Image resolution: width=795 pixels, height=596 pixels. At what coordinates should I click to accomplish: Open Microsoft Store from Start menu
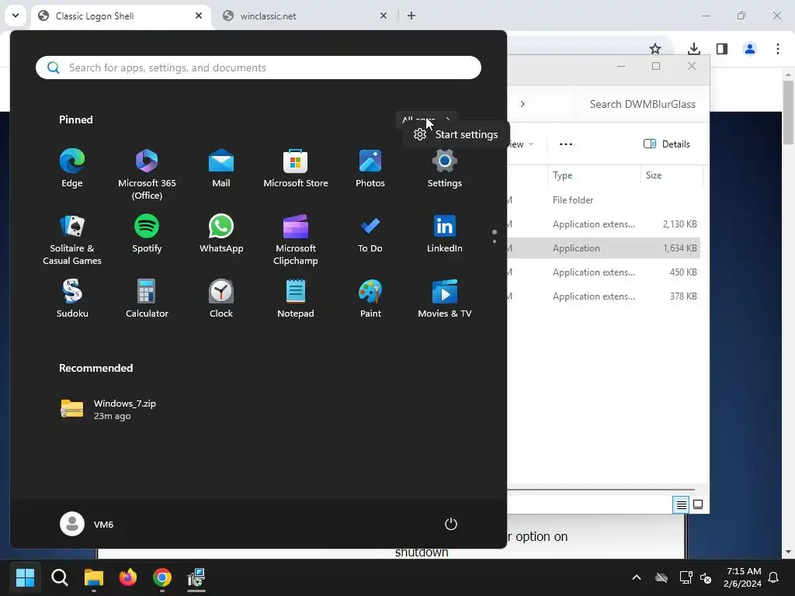[296, 168]
